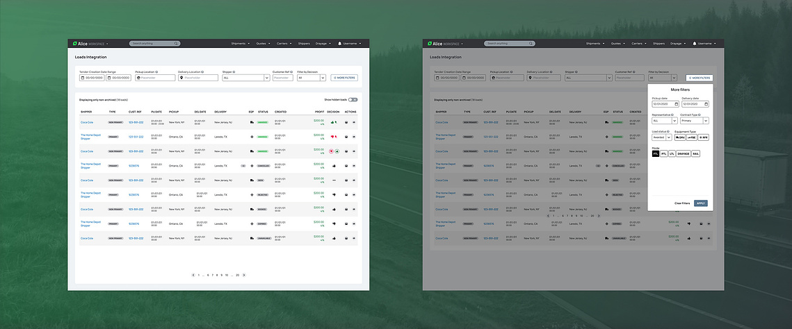Toggle DRV equipment type in popup
The width and height of the screenshot is (792, 329).
click(x=680, y=137)
